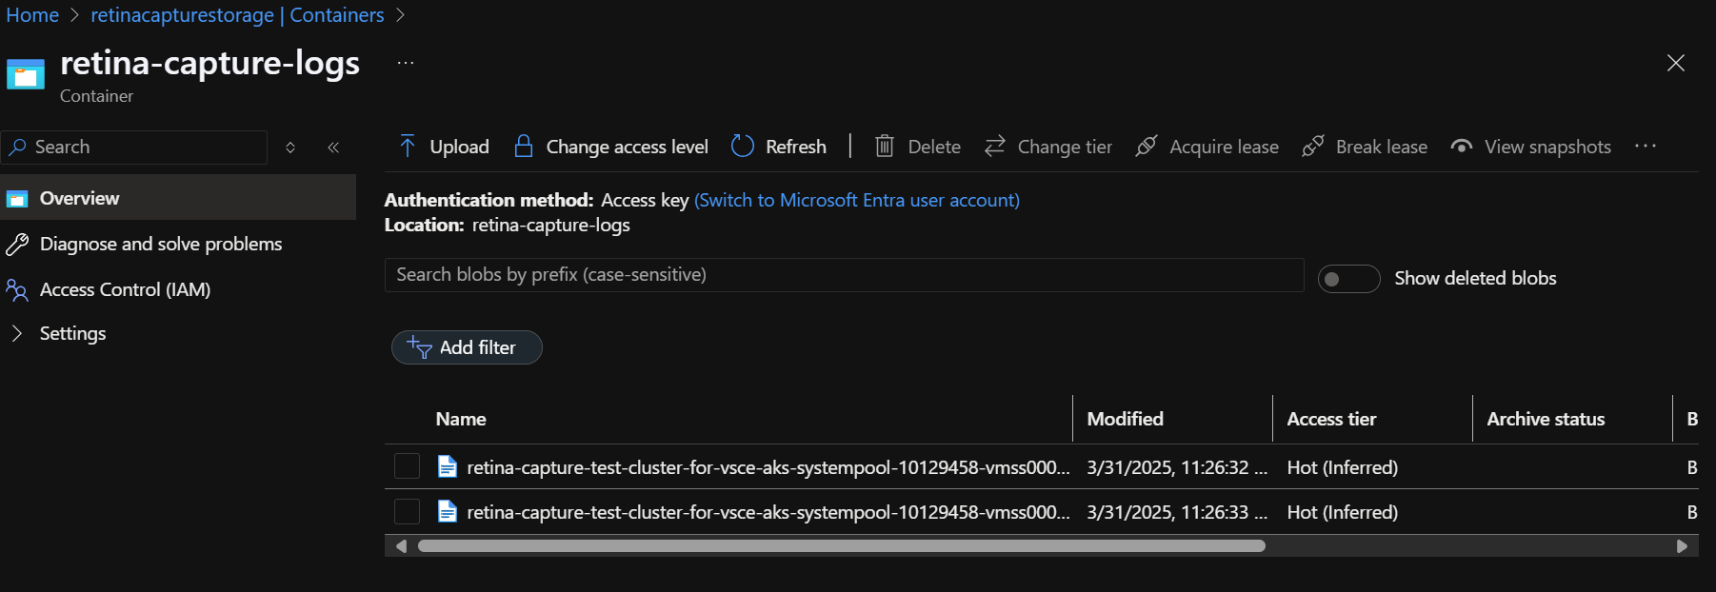Click the Delete toolbar label

pyautogui.click(x=934, y=147)
